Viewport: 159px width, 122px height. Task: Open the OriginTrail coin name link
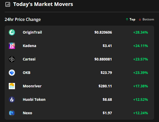[32, 32]
